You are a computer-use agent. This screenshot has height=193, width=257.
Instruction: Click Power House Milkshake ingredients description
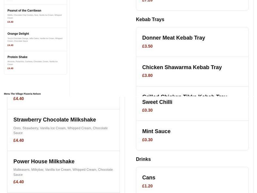click(x=63, y=172)
